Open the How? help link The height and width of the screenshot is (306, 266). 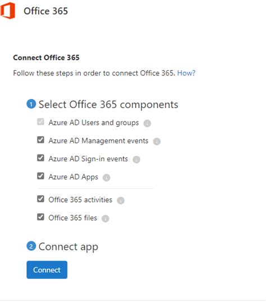pyautogui.click(x=186, y=73)
